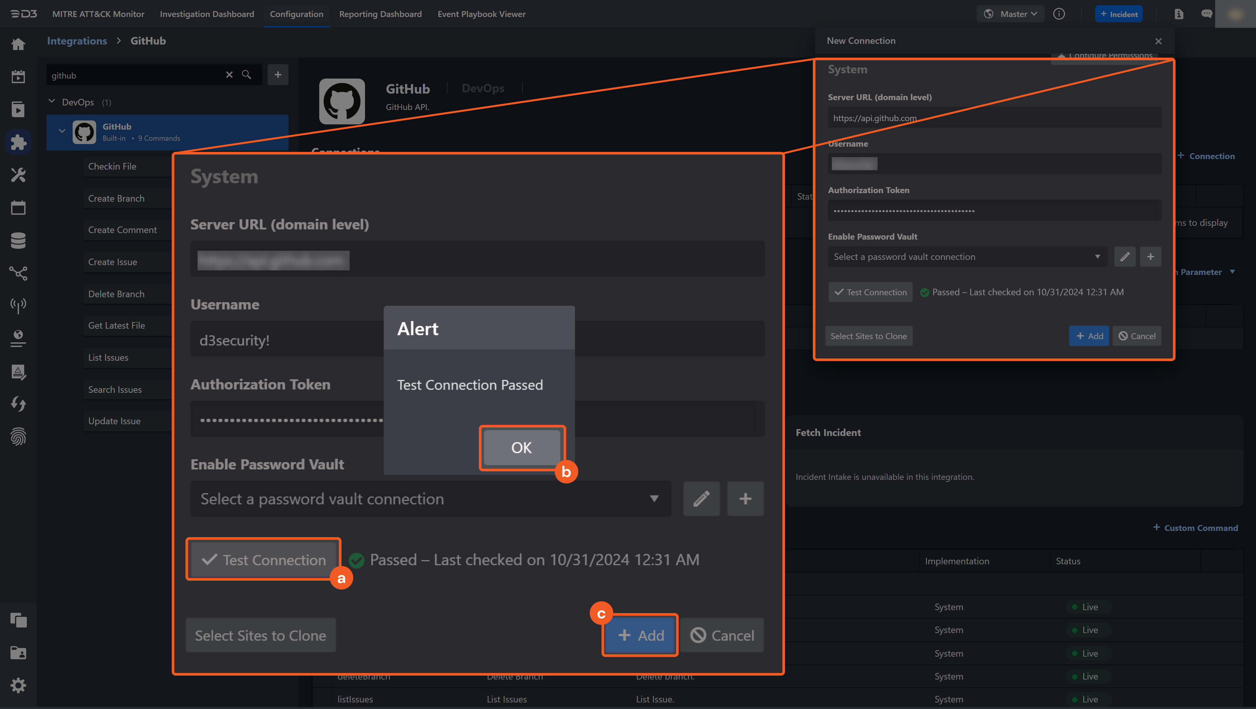Click the search magnifier in integration search
Image resolution: width=1256 pixels, height=709 pixels.
pos(247,75)
